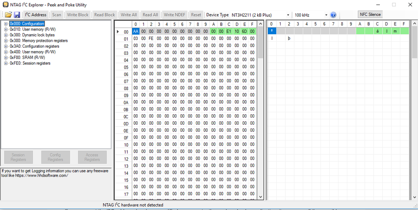418x210 pixels.
Task: Click the Scan toolbar button
Action: tap(57, 15)
